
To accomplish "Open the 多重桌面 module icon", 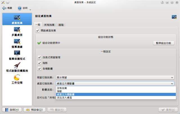I will click(17, 30).
